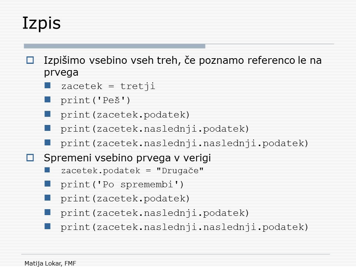
Task: Click print(zacetek.podatek) directly below print('Po spremembi')
Action: click(125, 199)
